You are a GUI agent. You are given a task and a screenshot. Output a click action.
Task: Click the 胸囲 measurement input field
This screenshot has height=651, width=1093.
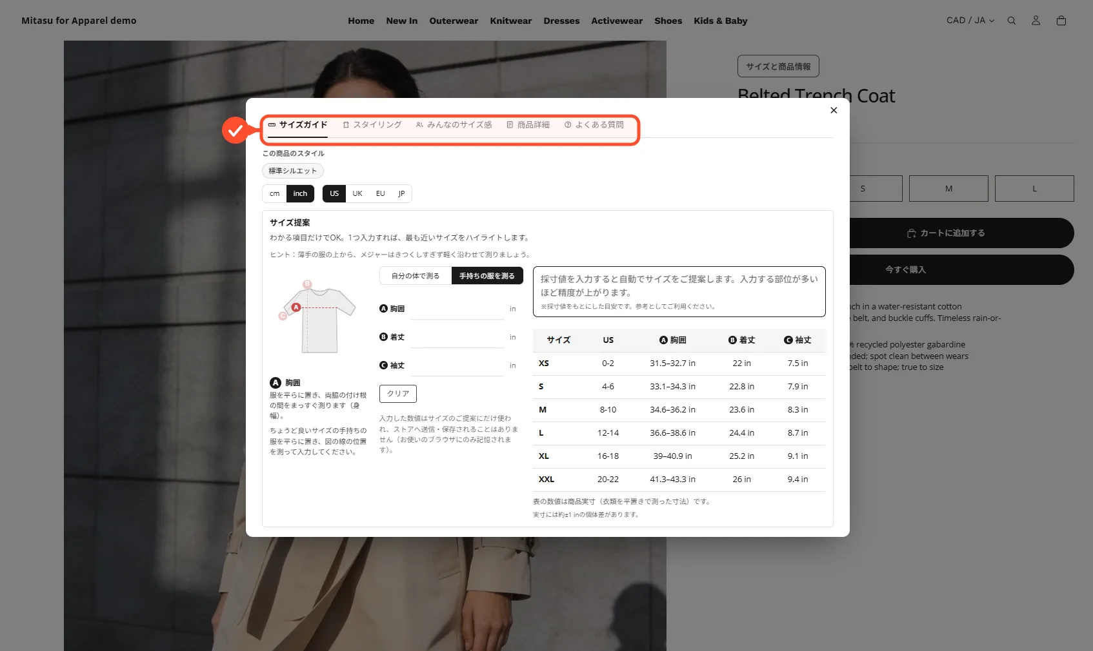(x=457, y=309)
